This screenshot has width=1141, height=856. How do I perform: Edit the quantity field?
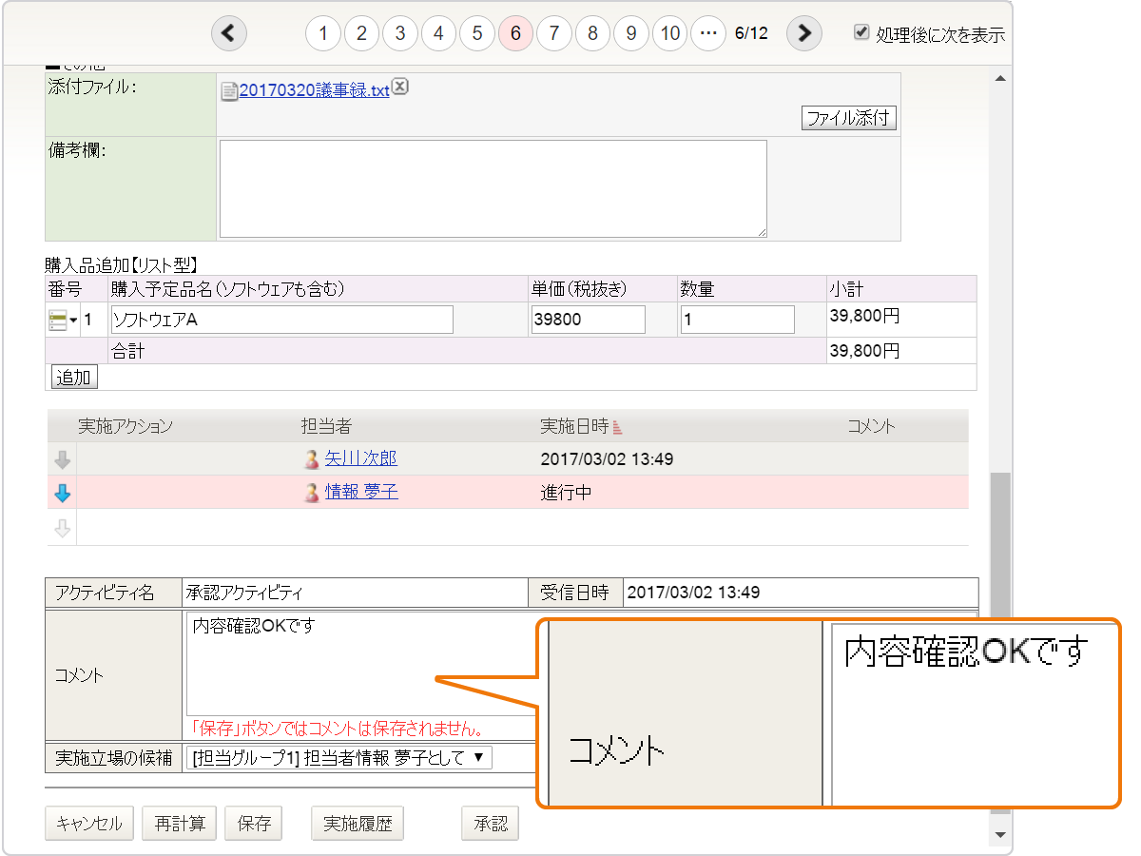(737, 320)
